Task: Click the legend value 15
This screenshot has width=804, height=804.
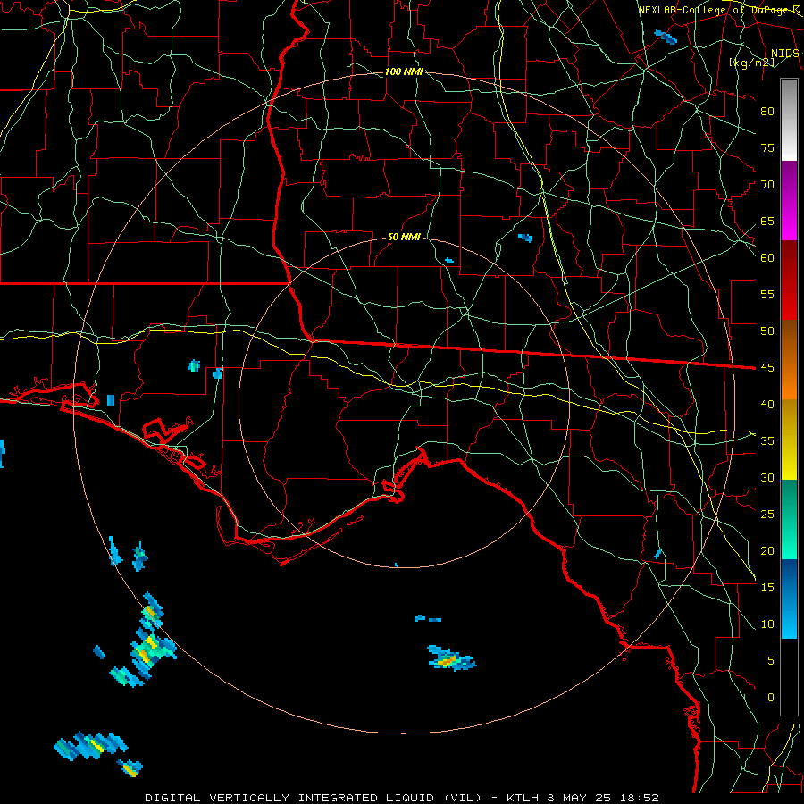Action: point(767,587)
